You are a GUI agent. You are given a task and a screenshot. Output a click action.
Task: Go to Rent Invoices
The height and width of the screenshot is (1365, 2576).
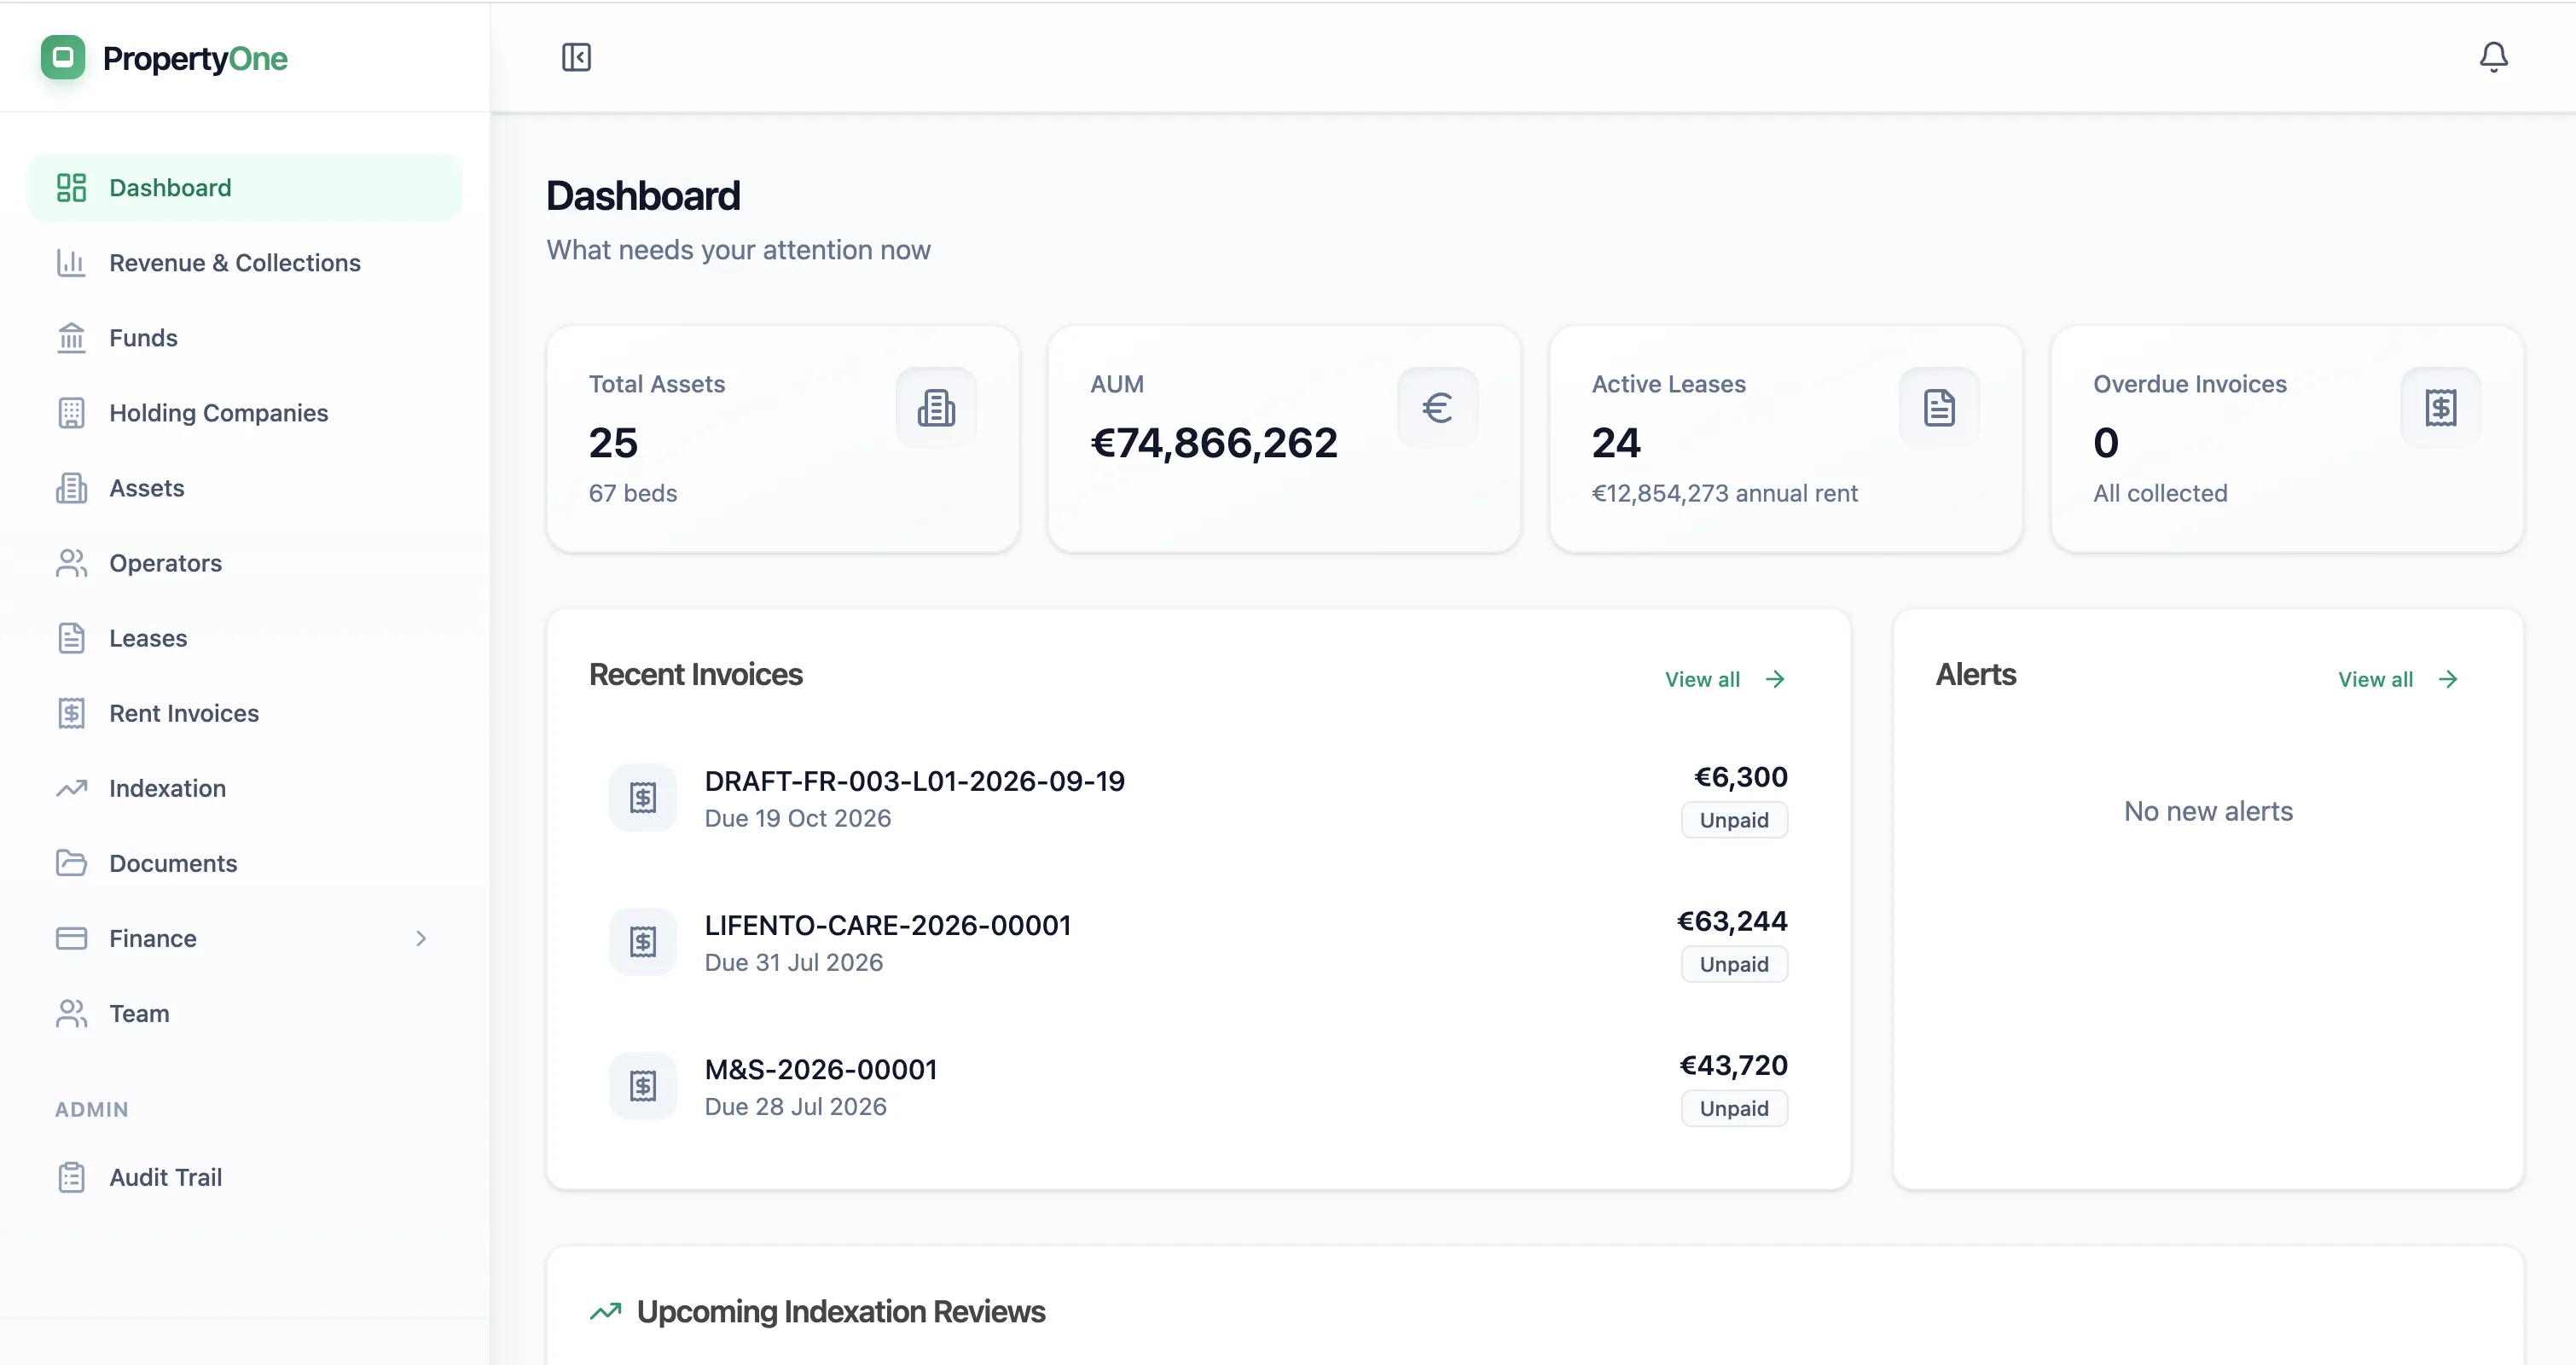(x=245, y=713)
